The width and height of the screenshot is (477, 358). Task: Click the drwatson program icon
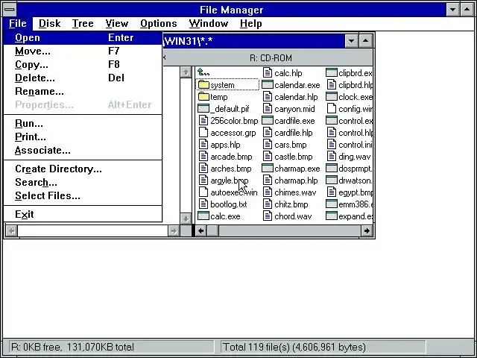(332, 180)
